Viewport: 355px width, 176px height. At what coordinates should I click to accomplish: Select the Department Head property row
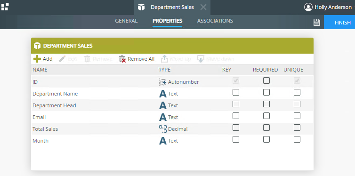point(172,105)
